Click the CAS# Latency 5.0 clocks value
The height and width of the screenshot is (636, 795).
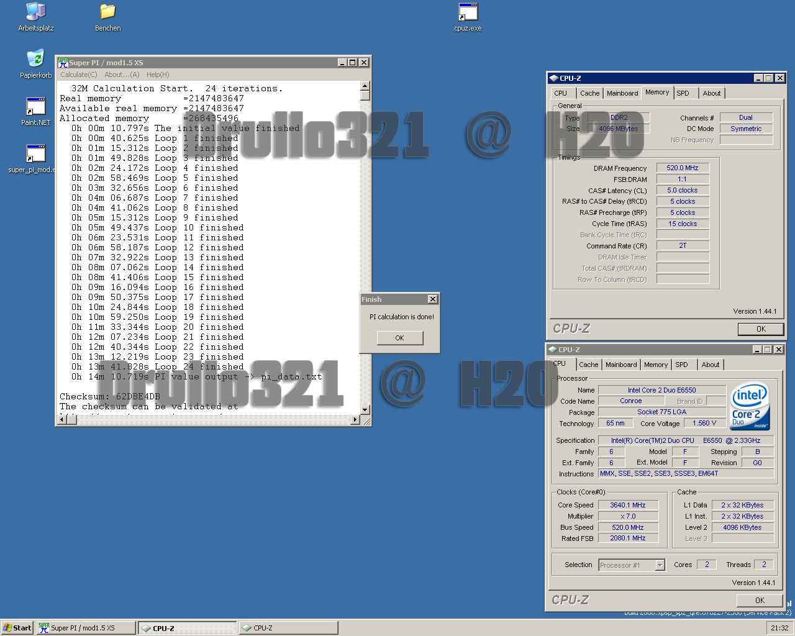[x=683, y=190]
